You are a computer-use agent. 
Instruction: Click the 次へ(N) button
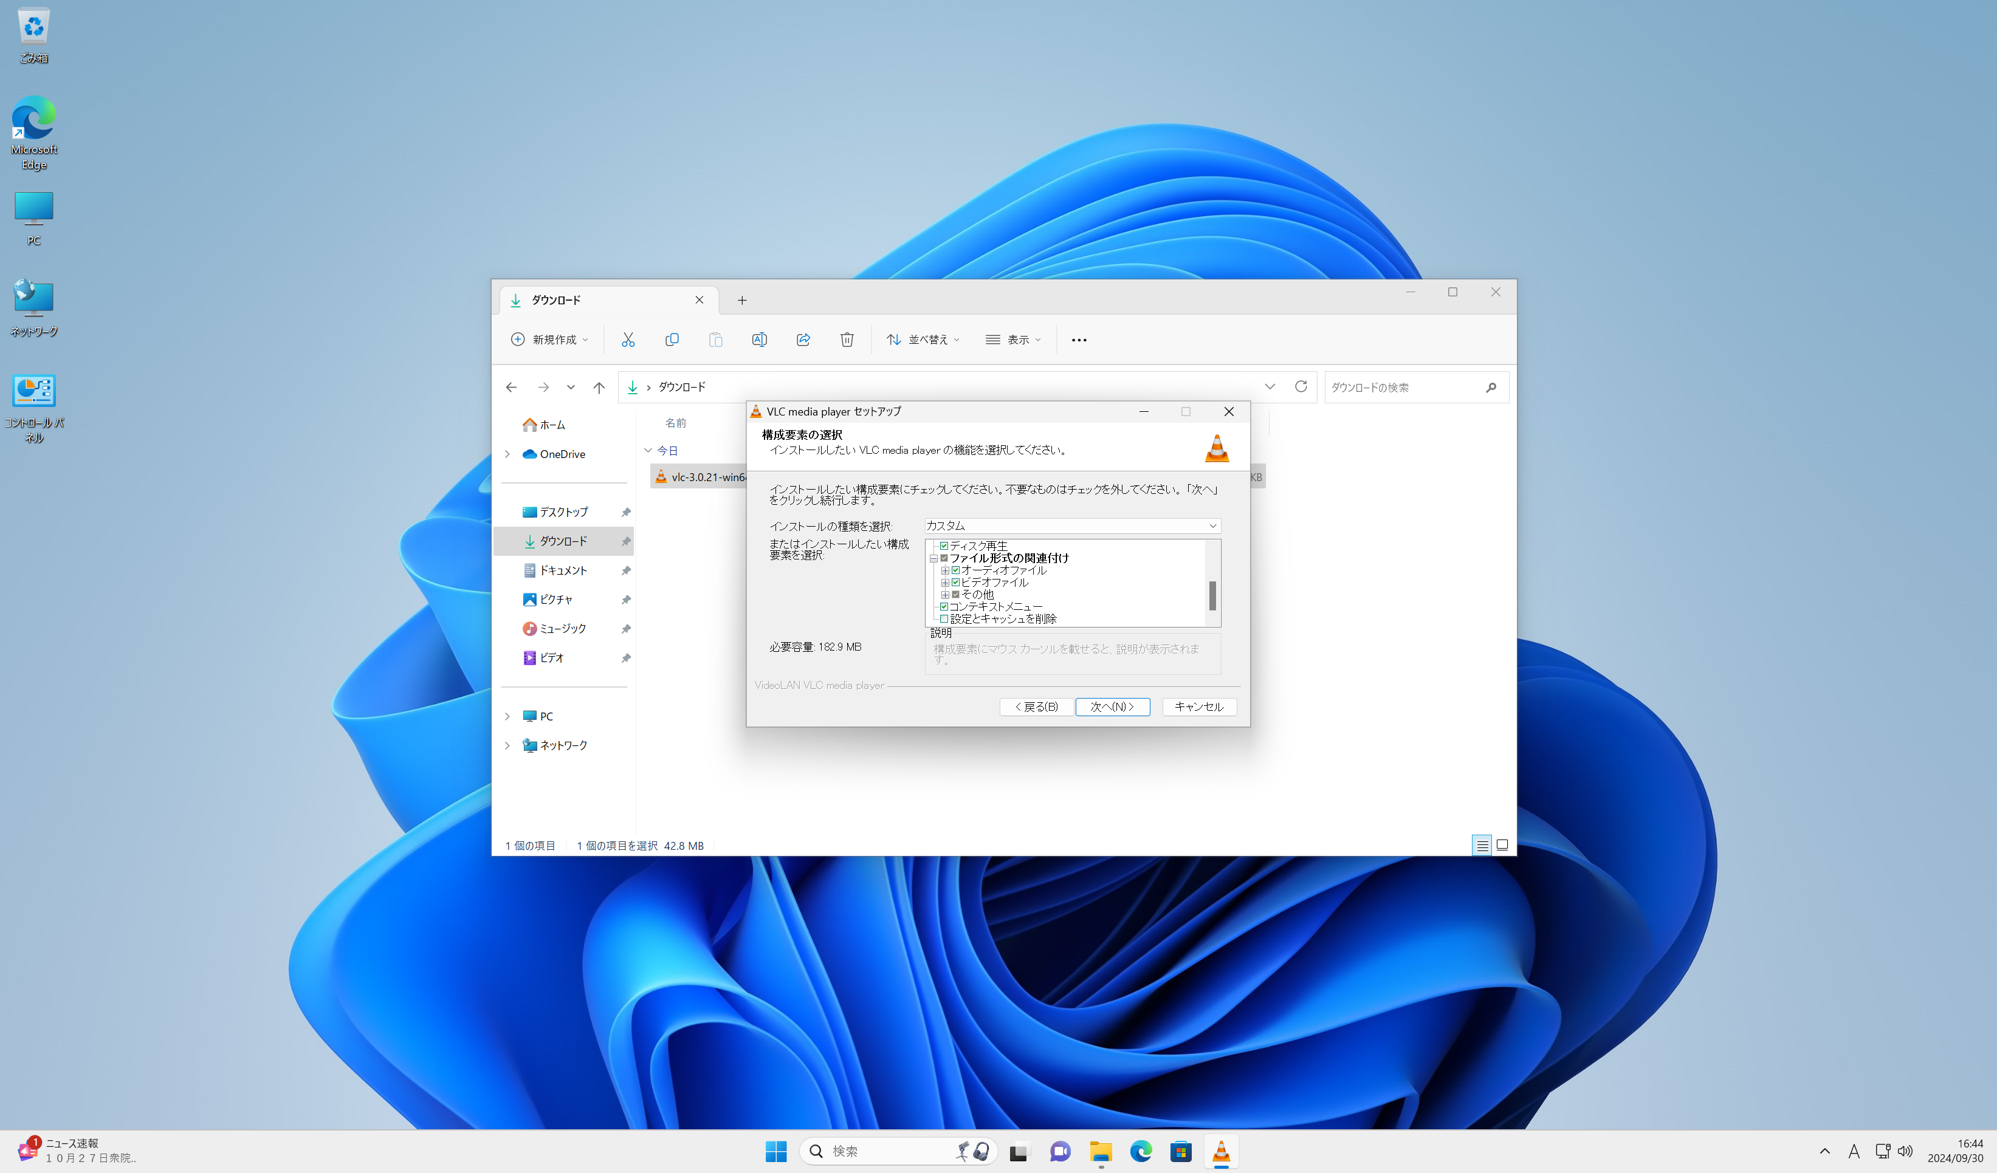tap(1112, 706)
